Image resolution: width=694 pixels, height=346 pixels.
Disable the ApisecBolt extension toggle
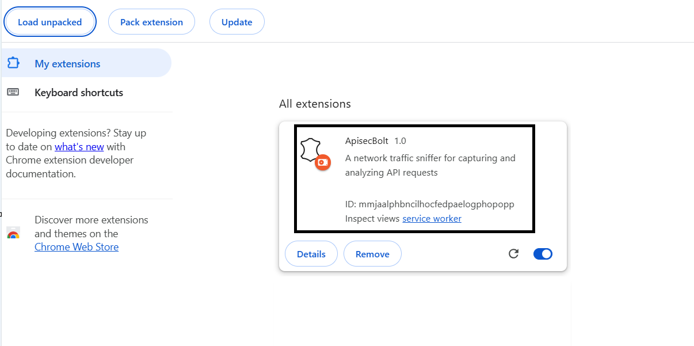(543, 254)
